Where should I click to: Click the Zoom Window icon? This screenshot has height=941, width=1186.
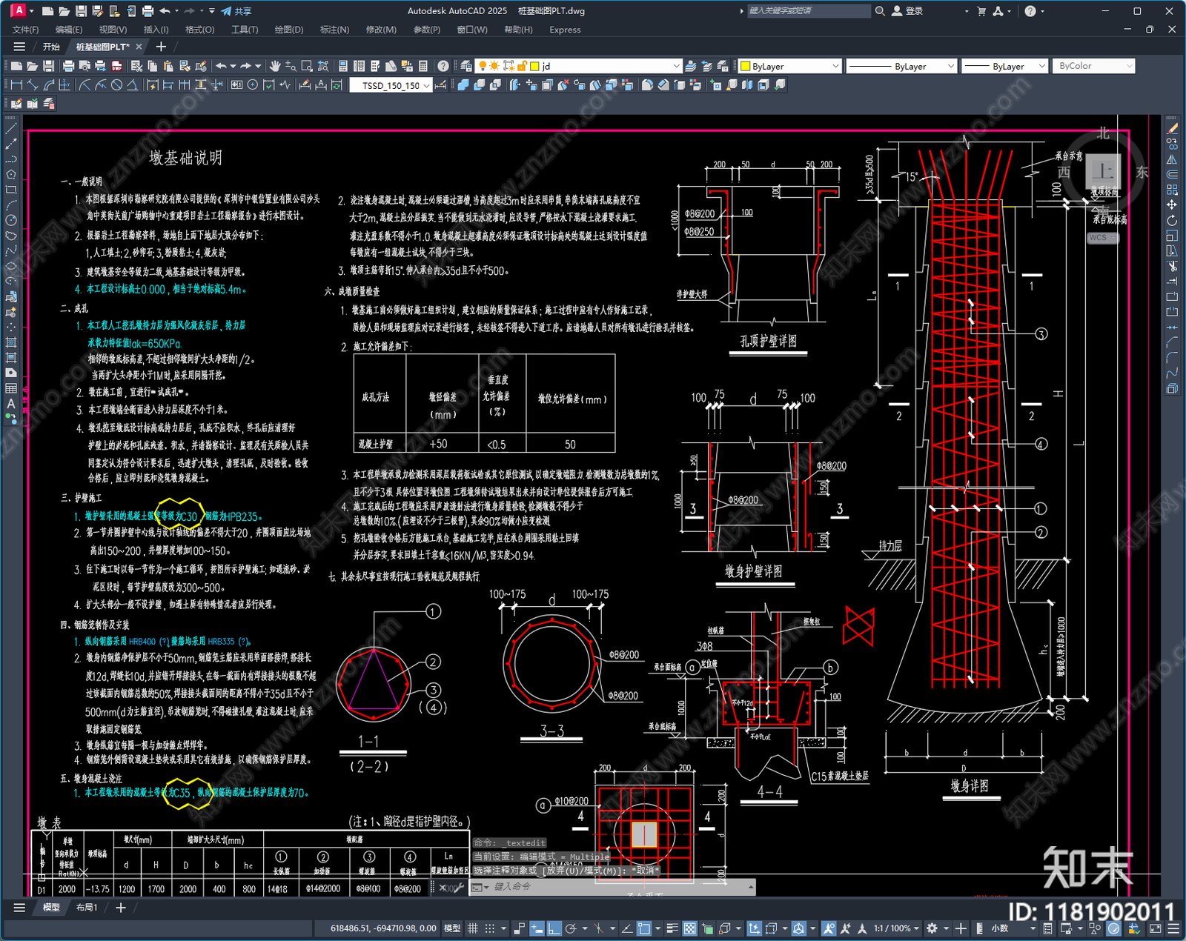pyautogui.click(x=307, y=66)
